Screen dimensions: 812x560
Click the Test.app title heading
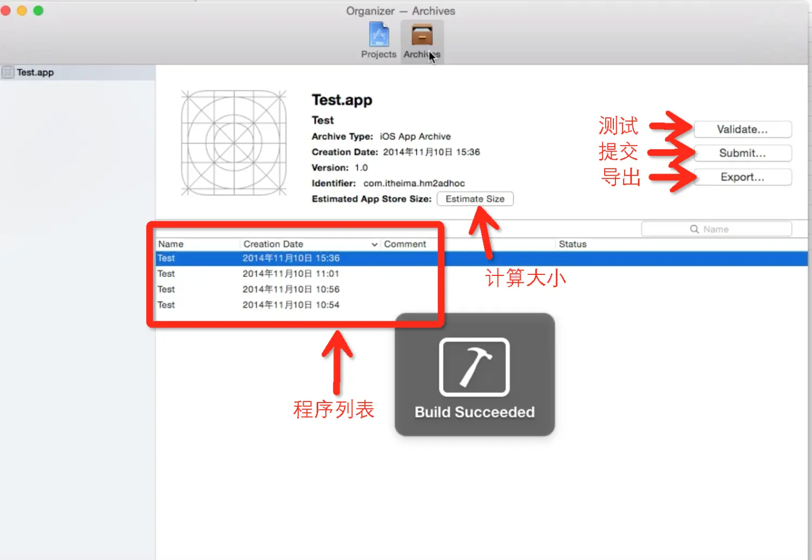coord(342,100)
